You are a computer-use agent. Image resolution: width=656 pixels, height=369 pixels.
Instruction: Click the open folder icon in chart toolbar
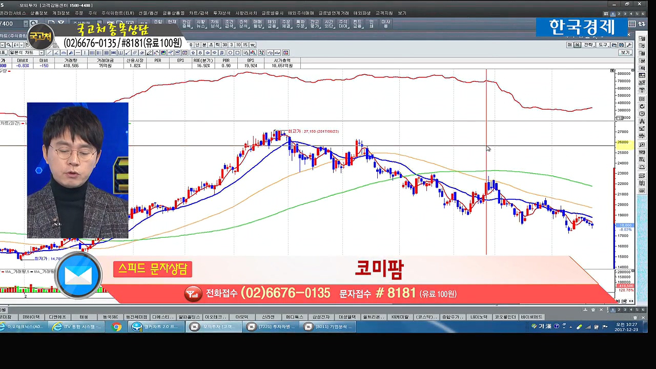615,45
